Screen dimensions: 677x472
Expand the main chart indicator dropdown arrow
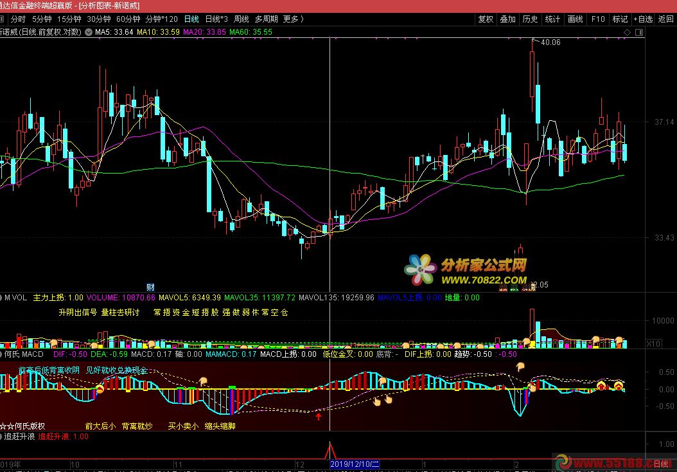pyautogui.click(x=88, y=32)
